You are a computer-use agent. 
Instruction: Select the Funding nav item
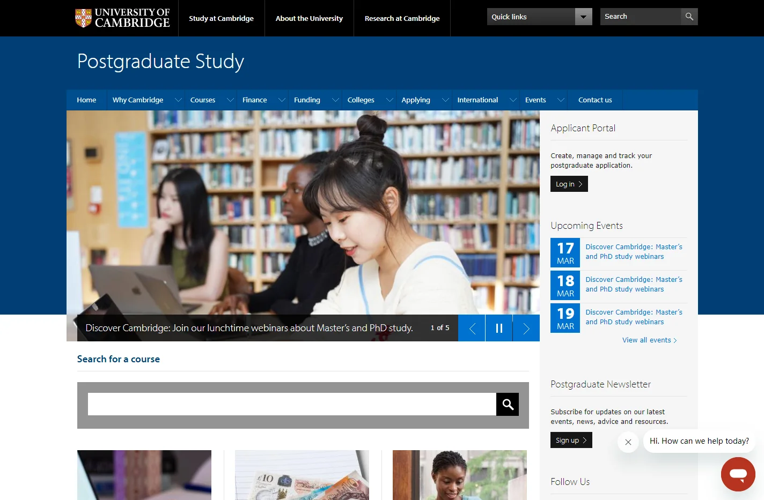(x=307, y=100)
